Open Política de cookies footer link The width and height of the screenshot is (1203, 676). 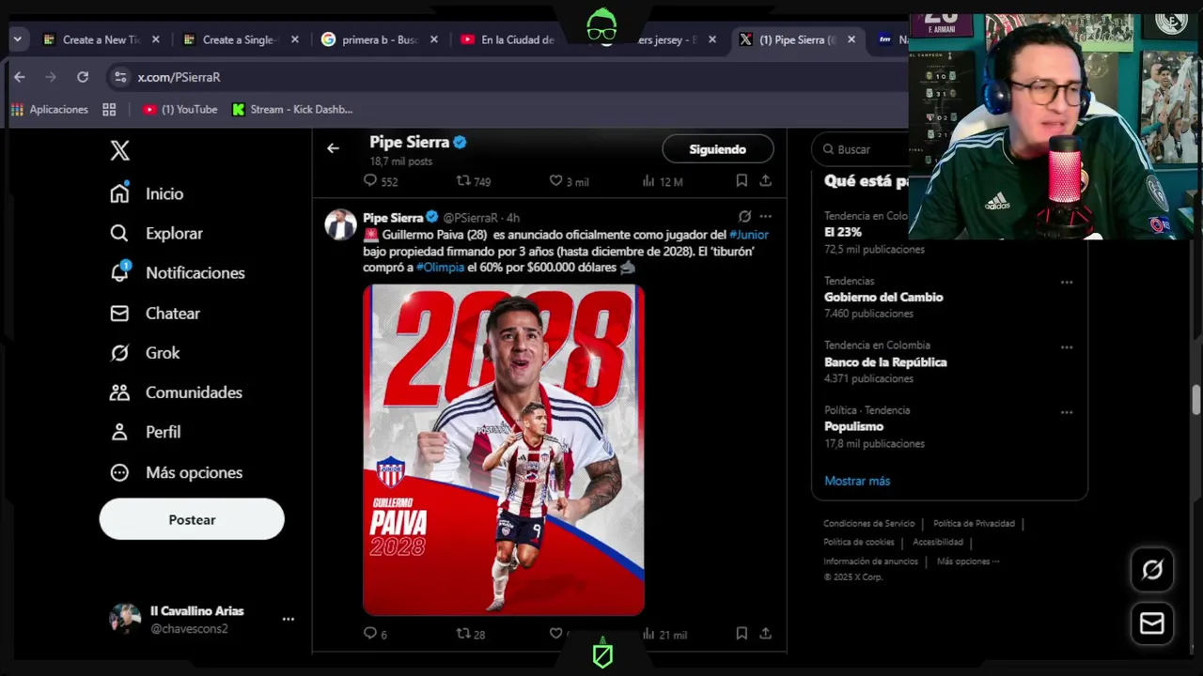(859, 543)
